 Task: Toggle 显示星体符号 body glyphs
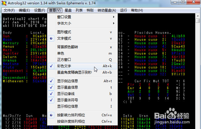(x=83, y=100)
